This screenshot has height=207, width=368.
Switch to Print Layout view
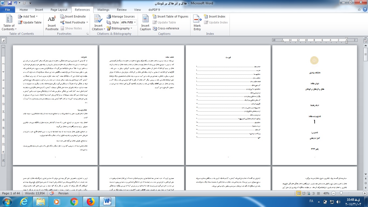coord(298,193)
